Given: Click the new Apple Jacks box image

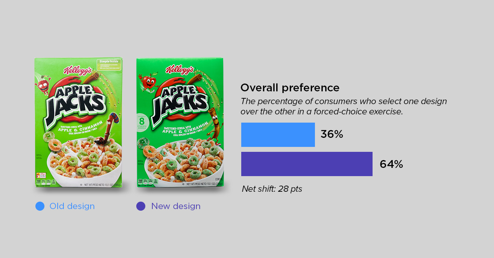Looking at the screenshot, I should (180, 123).
